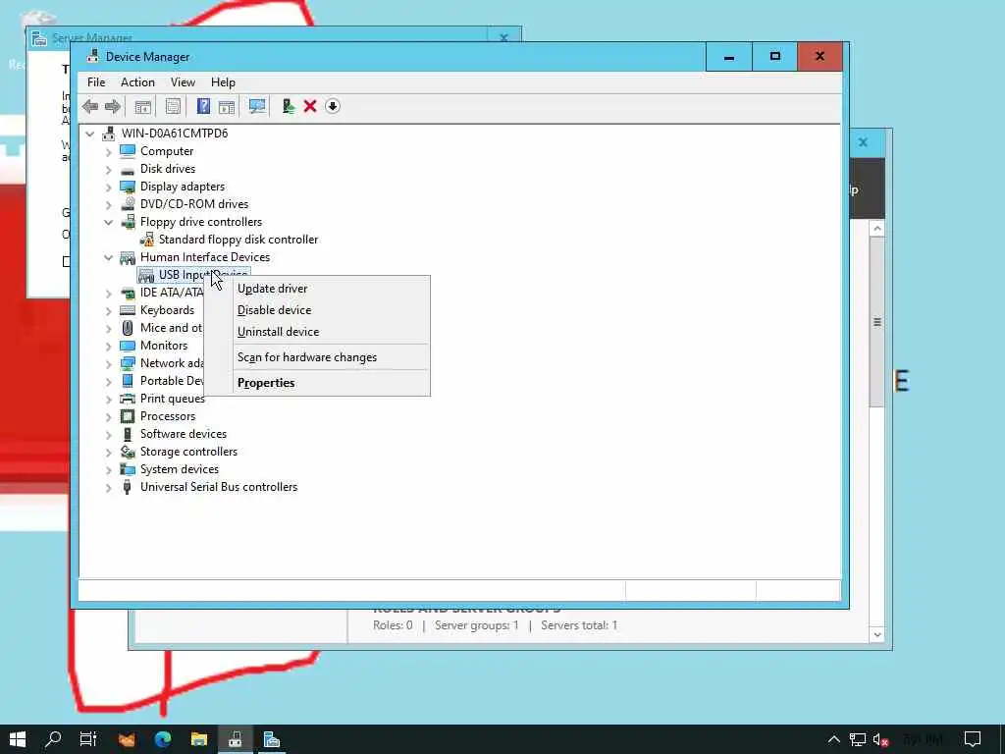1005x754 pixels.
Task: Collapse the Floppy drive controllers node
Action: 108,223
